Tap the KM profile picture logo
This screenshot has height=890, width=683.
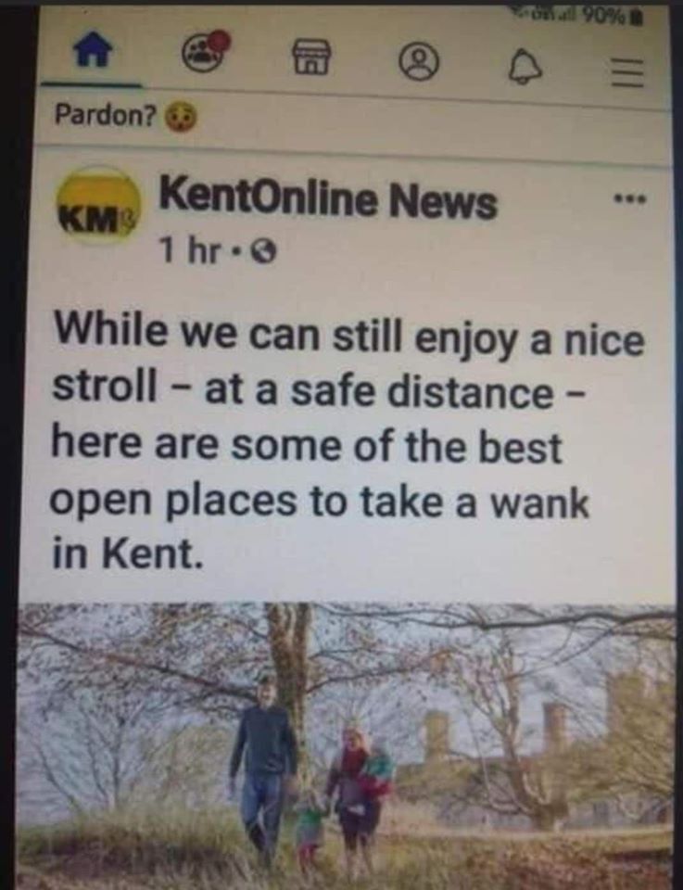99,206
